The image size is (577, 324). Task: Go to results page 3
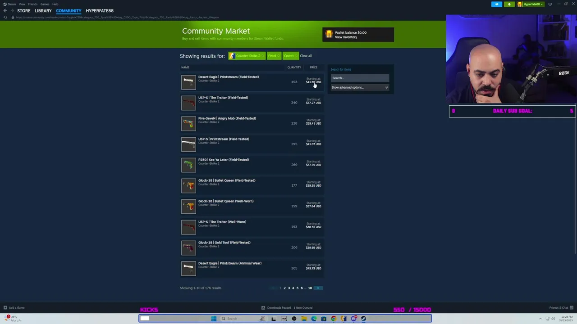point(288,288)
